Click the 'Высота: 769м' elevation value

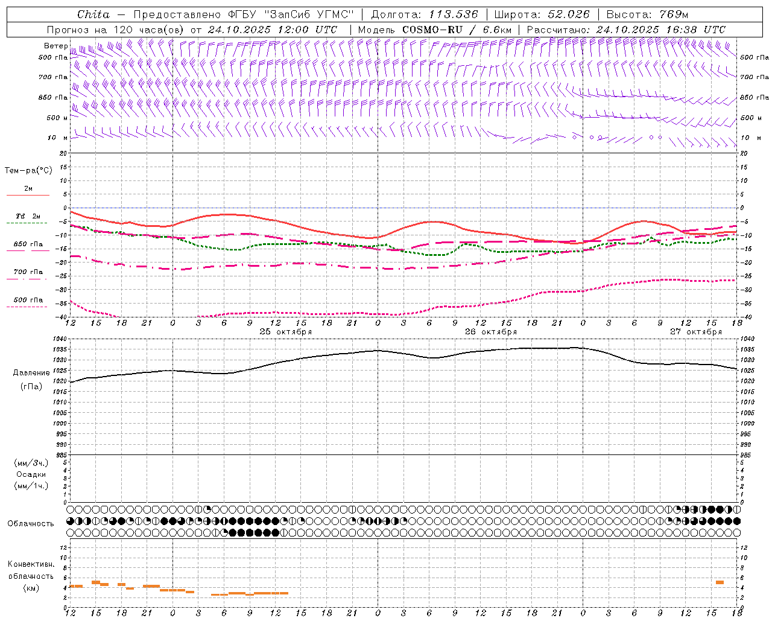coord(647,14)
